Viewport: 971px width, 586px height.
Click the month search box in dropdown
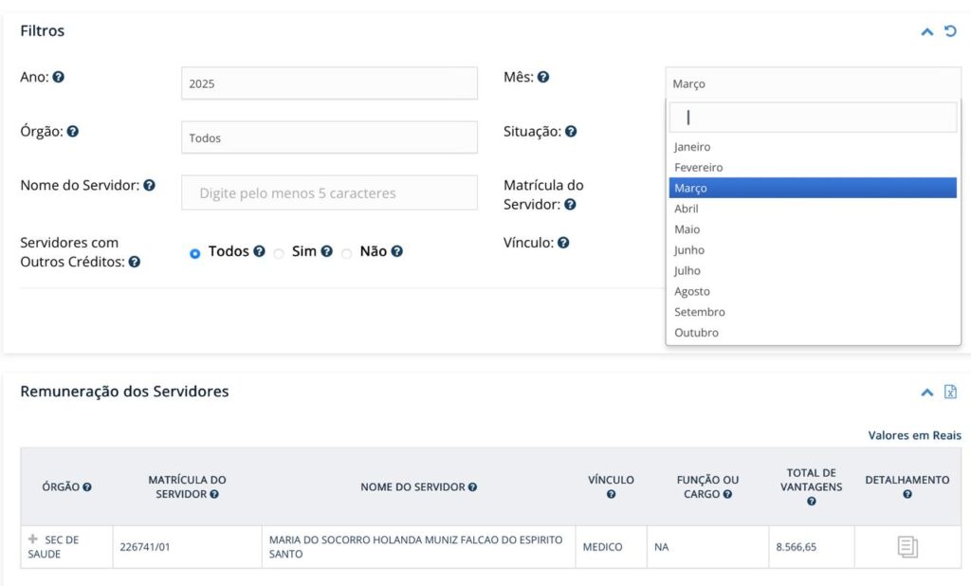coord(813,118)
